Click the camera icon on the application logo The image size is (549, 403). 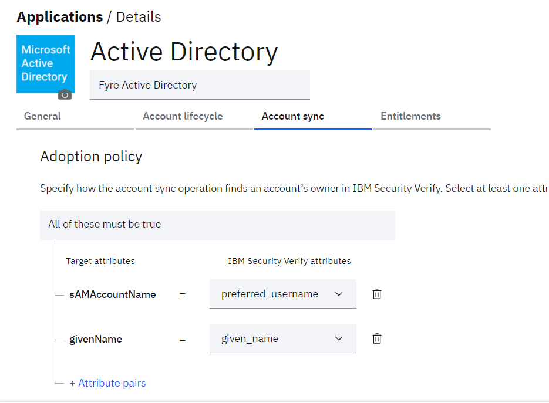click(x=65, y=95)
